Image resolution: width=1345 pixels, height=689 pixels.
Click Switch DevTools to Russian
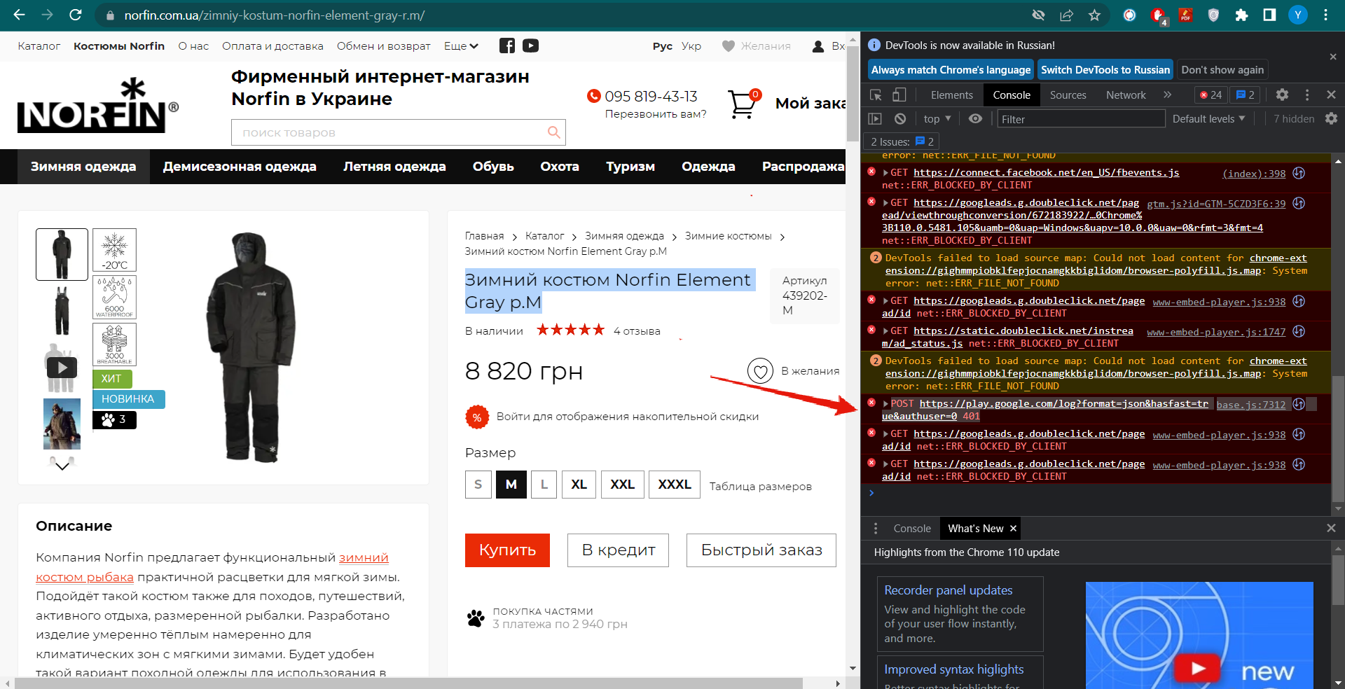(1105, 69)
